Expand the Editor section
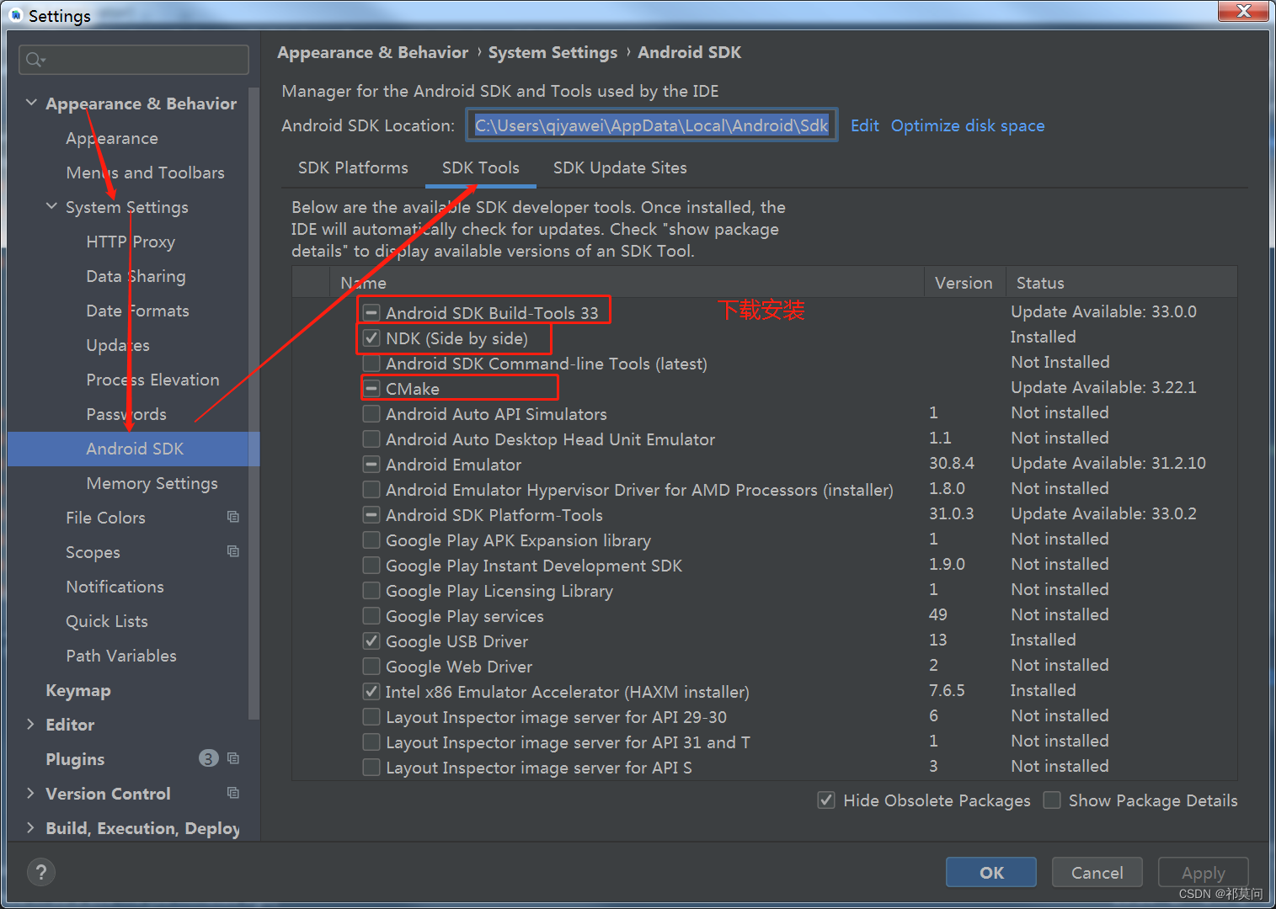Screen dimensions: 1276x909 click(x=31, y=724)
